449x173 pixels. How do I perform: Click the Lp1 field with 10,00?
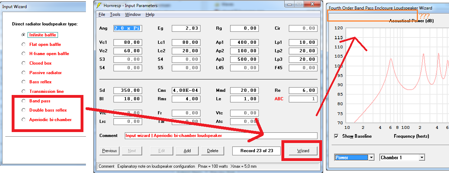pyautogui.click(x=303, y=42)
